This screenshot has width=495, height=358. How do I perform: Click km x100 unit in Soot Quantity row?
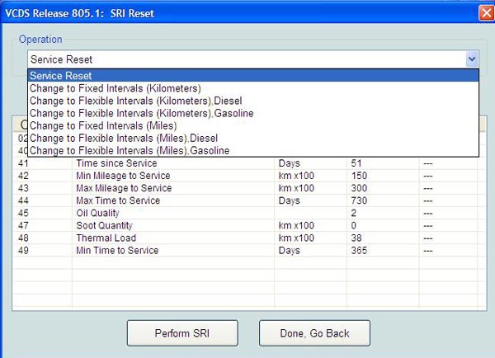296,226
